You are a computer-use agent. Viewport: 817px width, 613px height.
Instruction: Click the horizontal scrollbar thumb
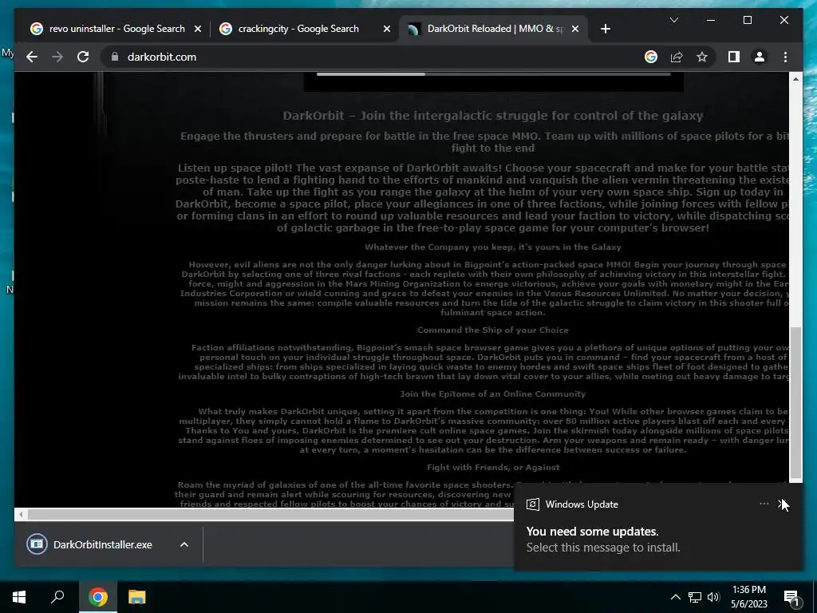point(271,515)
